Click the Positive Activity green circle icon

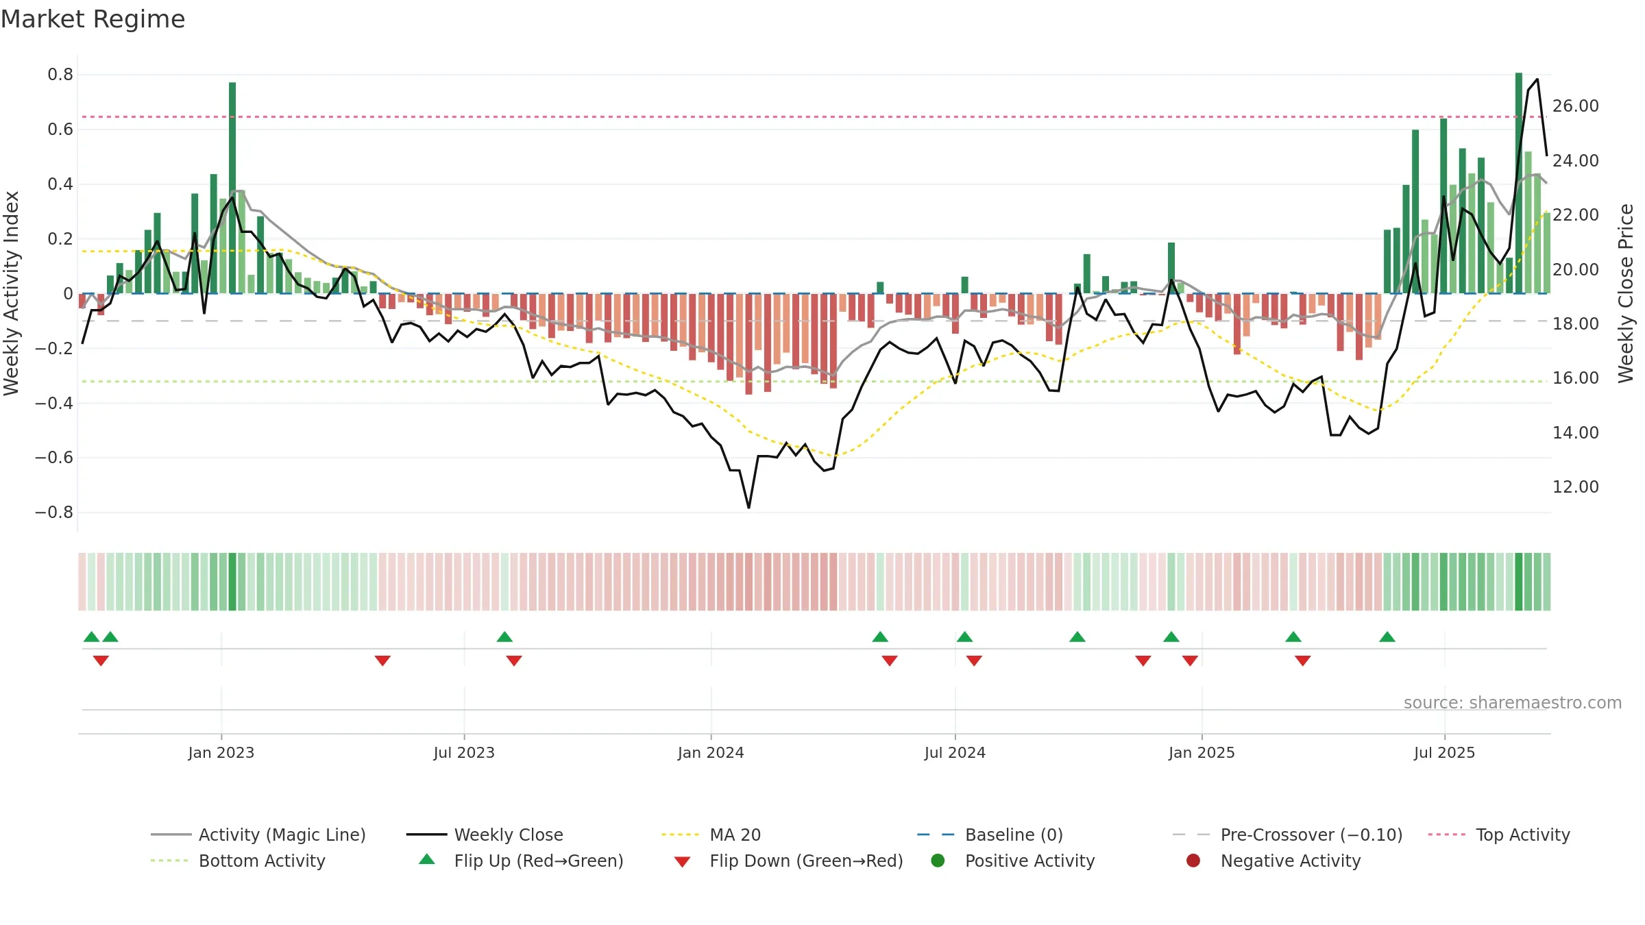click(938, 861)
